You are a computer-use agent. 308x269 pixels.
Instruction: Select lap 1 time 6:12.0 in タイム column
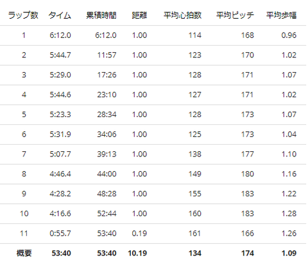coord(60,35)
